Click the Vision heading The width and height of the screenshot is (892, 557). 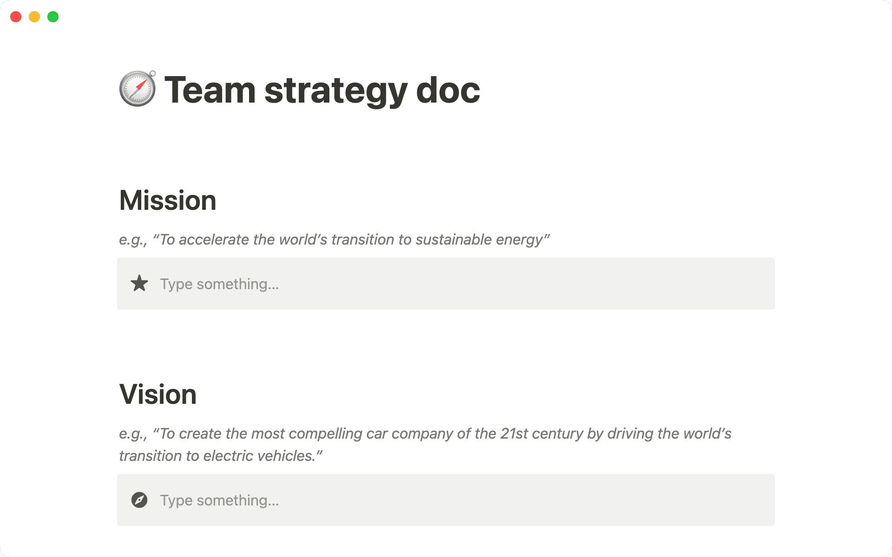[x=157, y=394]
